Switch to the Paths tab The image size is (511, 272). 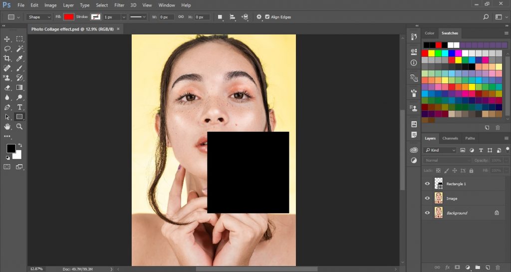[470, 138]
